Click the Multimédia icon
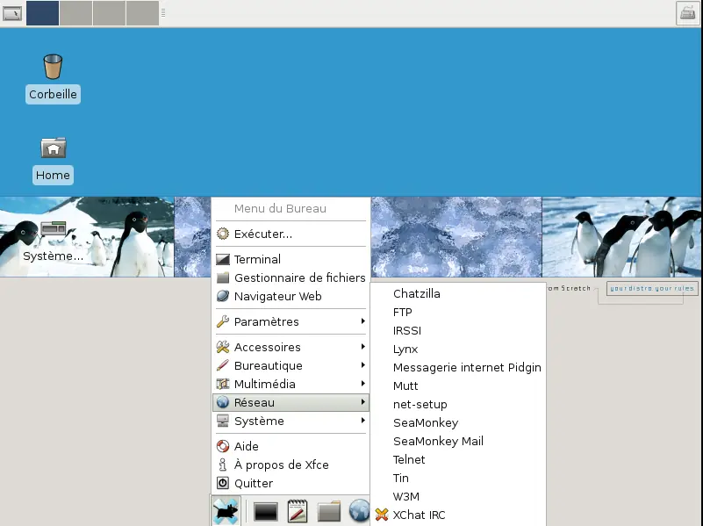 (223, 384)
